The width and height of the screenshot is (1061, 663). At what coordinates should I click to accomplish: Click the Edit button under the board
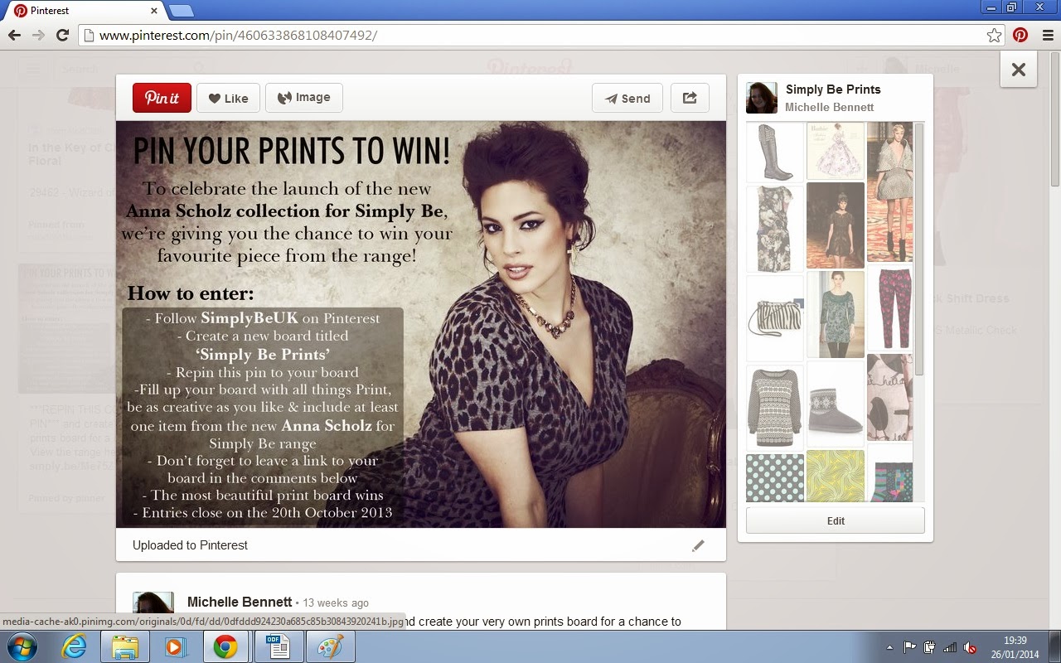pyautogui.click(x=836, y=520)
